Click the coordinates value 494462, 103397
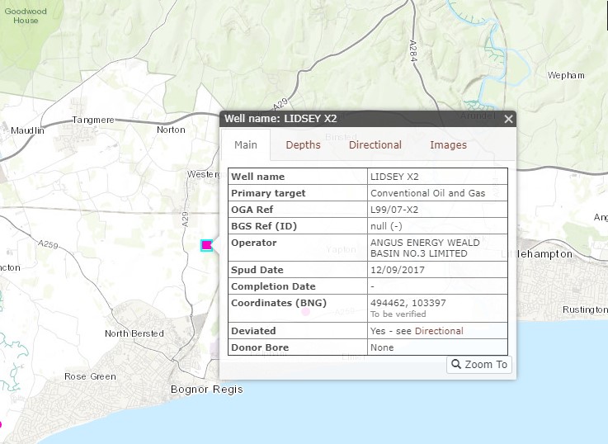 [403, 303]
